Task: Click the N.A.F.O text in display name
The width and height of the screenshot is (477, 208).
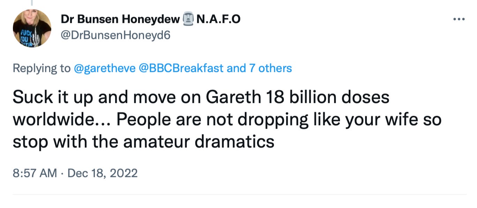Action: [219, 19]
